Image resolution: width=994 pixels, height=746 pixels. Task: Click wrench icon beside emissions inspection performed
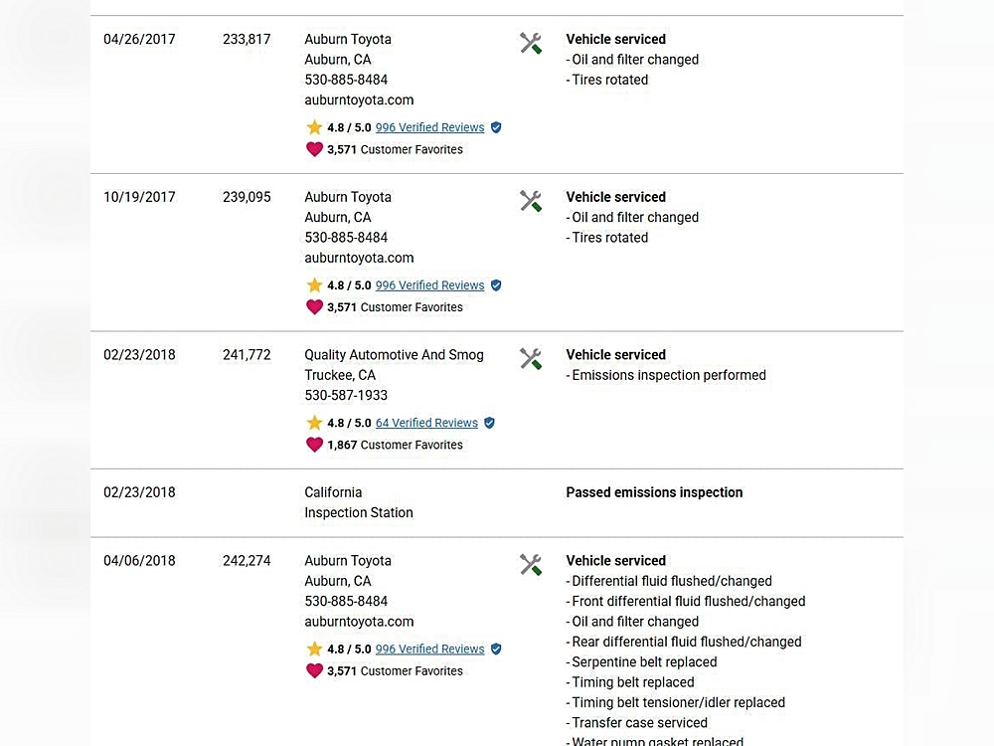click(x=531, y=358)
